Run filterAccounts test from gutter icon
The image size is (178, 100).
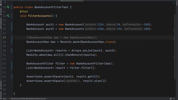(8, 16)
